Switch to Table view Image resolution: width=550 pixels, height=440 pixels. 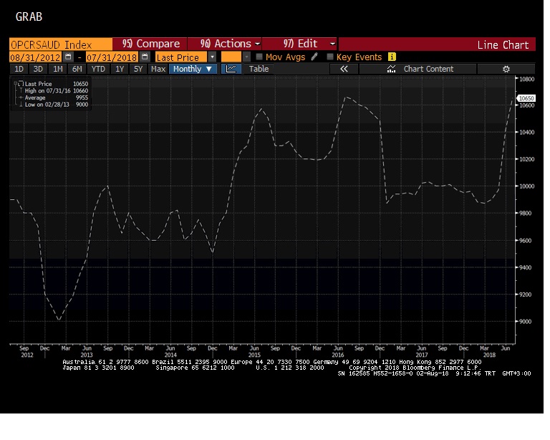click(259, 69)
